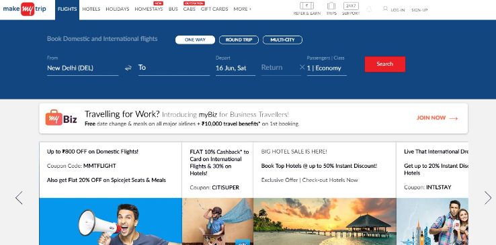The height and width of the screenshot is (245, 496).
Task: Click the red Search button
Action: click(385, 64)
